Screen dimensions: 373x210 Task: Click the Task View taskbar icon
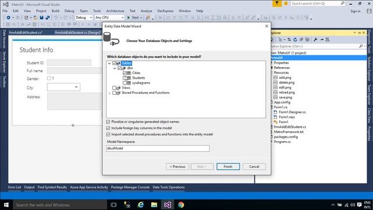coord(114,205)
